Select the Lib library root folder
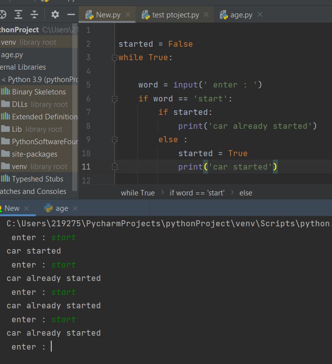This screenshot has width=332, height=364. point(36,129)
